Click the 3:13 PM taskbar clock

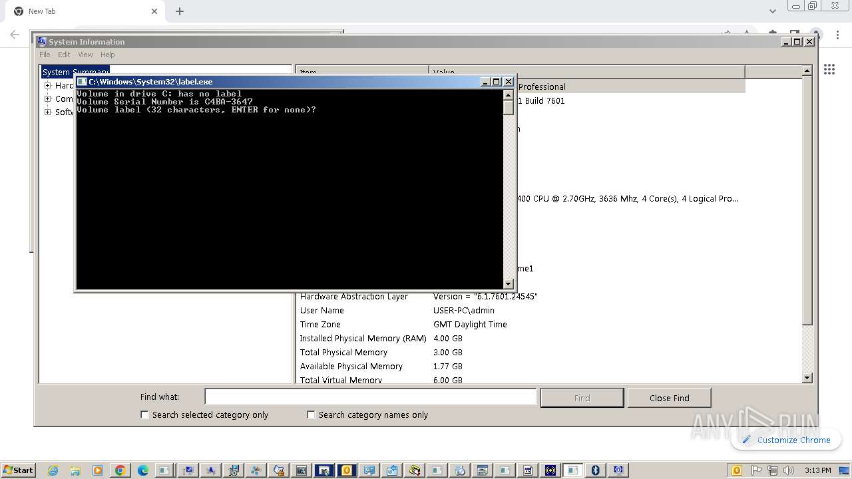tap(817, 470)
